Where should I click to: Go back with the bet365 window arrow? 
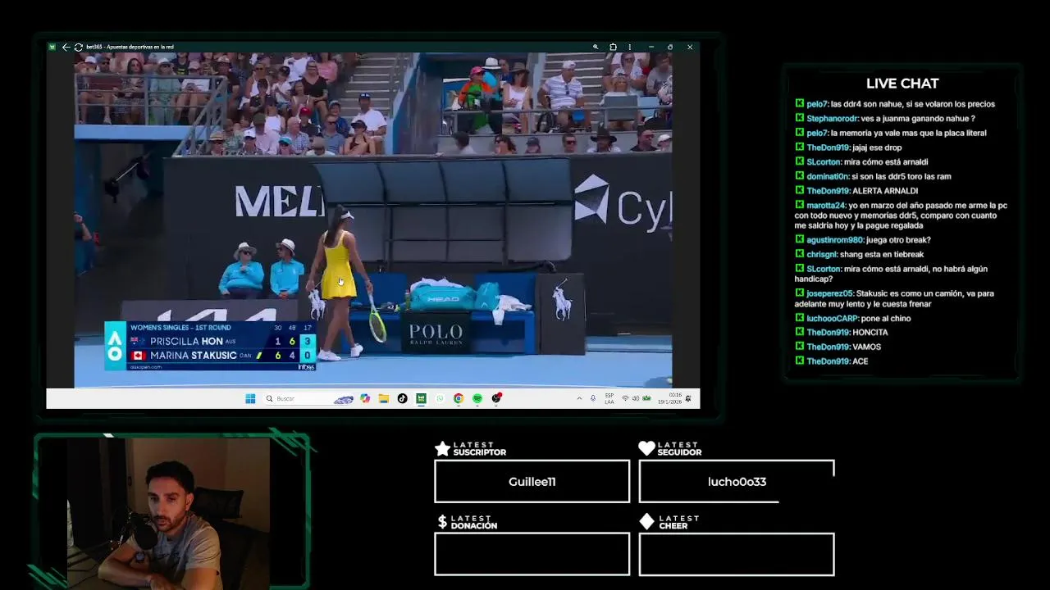point(66,47)
